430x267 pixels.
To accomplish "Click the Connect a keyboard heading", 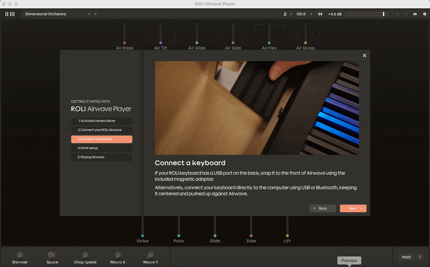I will click(x=190, y=163).
